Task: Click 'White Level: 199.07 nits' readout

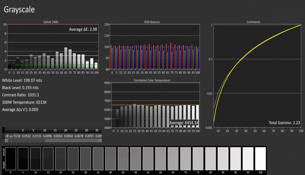Action: [22, 80]
